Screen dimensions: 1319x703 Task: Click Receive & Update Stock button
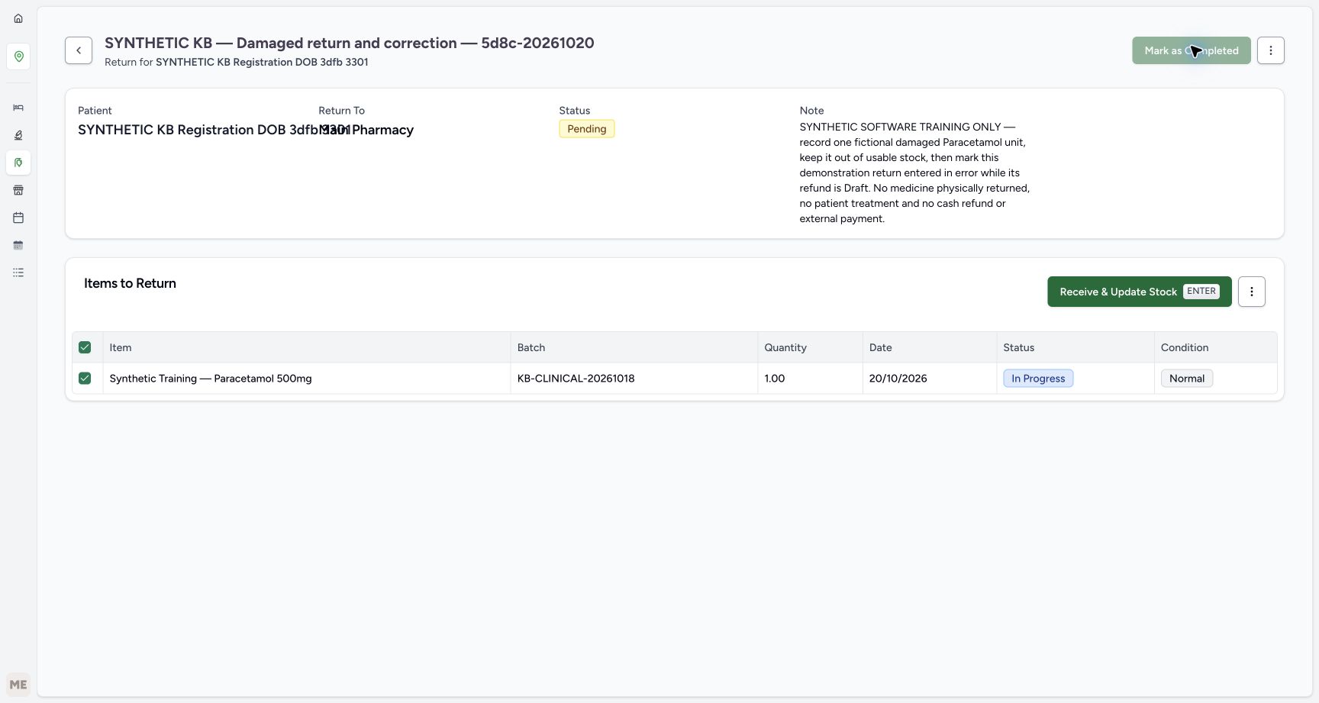pyautogui.click(x=1140, y=292)
